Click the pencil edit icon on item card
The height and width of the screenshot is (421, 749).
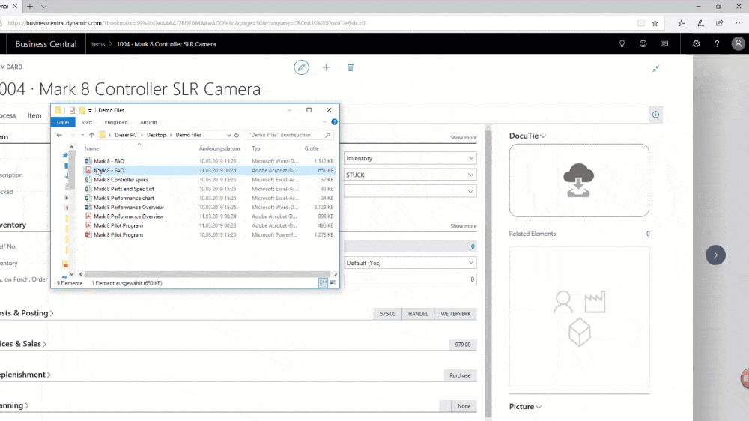coord(301,67)
